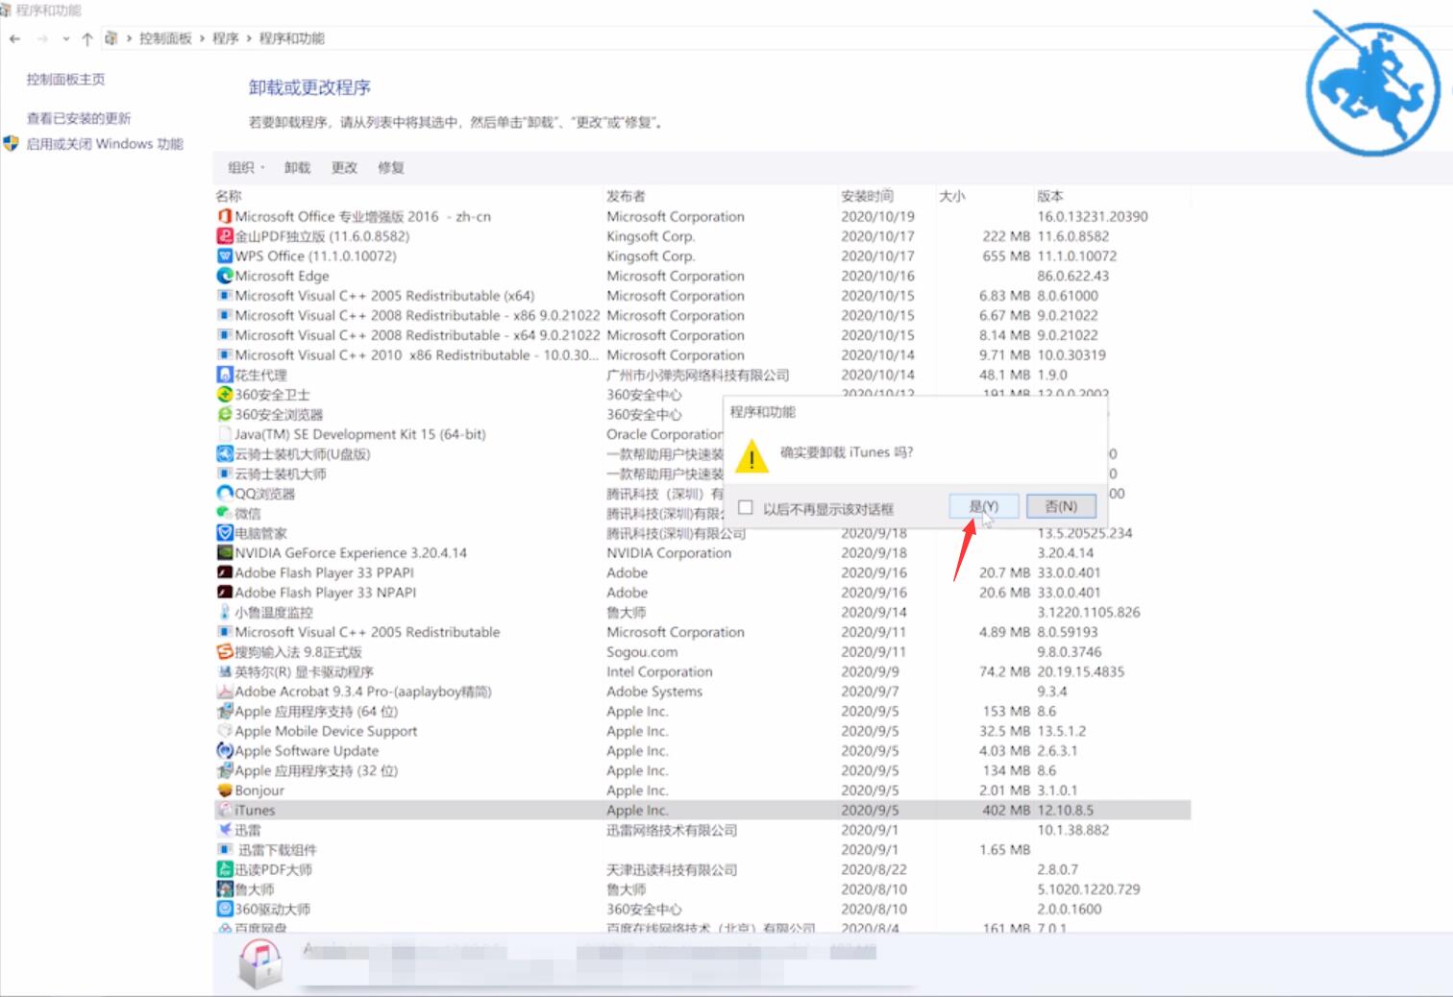Click the 卸载 toolbar command

point(297,167)
